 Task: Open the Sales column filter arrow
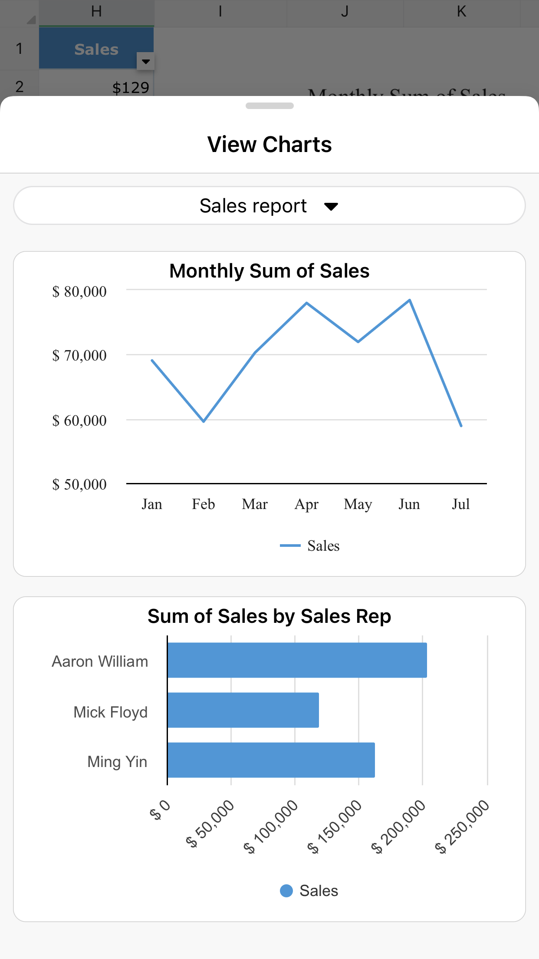pos(146,61)
